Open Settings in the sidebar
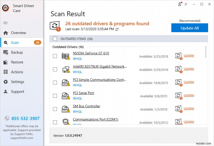 17,82
